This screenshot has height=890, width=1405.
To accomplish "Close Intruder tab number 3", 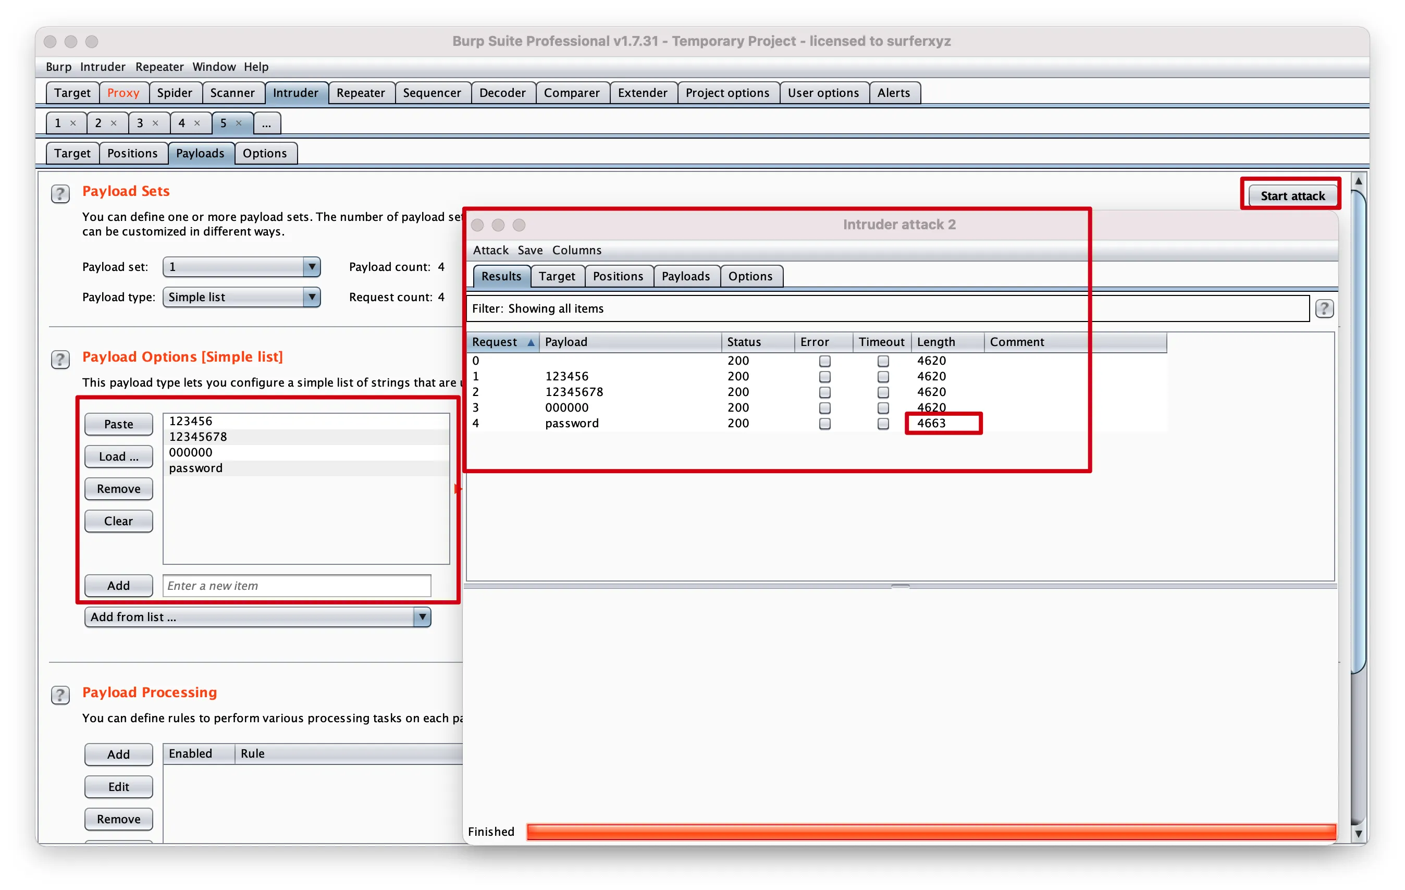I will [155, 123].
